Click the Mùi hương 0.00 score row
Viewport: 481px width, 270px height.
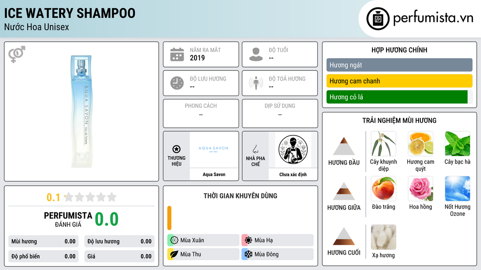(43, 241)
